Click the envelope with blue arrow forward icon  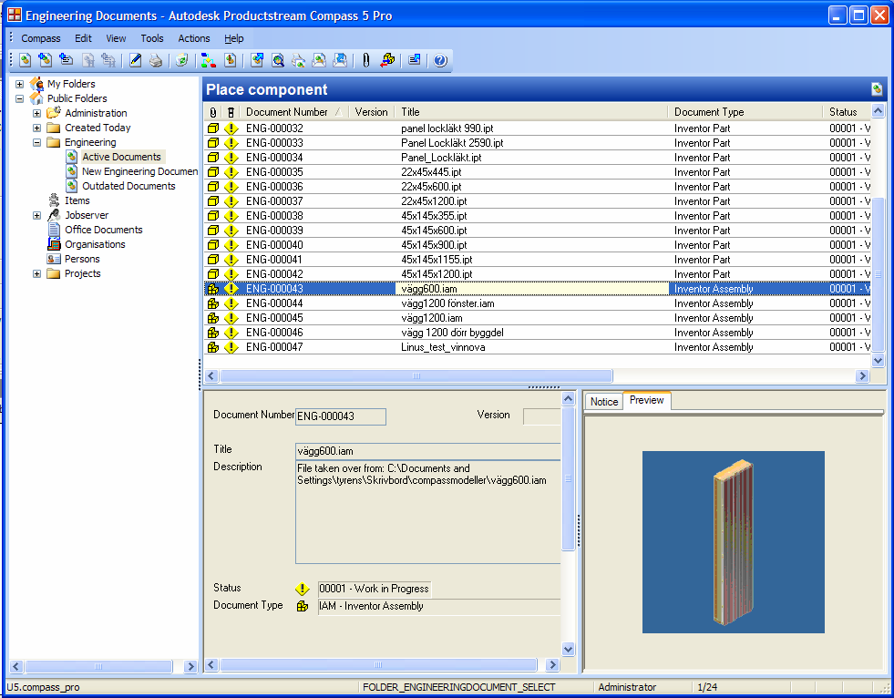tap(340, 60)
